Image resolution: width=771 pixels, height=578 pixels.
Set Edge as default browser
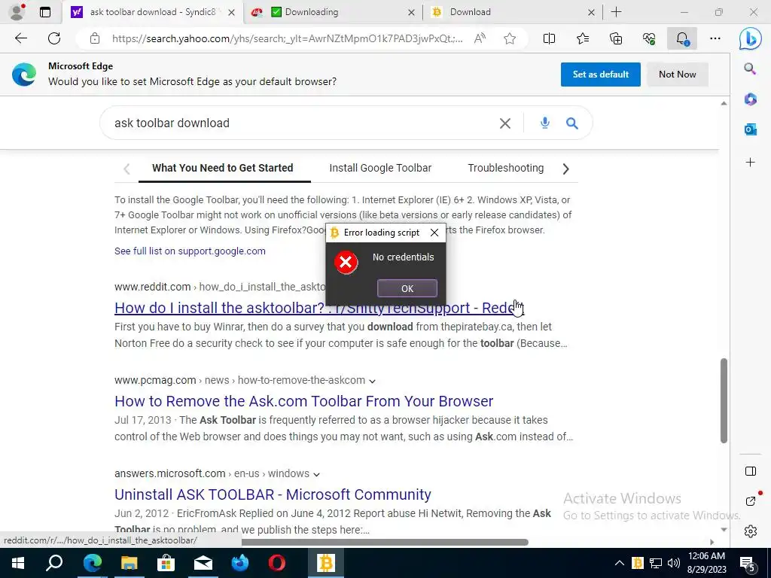(x=600, y=75)
